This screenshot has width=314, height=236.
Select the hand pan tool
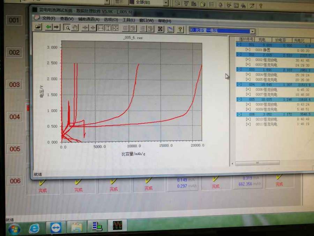(x=75, y=28)
